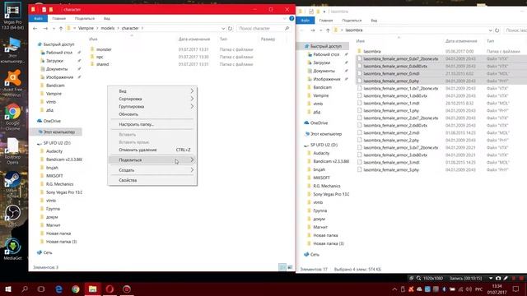Go up one level in character window
The height and width of the screenshot is (296, 527).
click(x=61, y=28)
